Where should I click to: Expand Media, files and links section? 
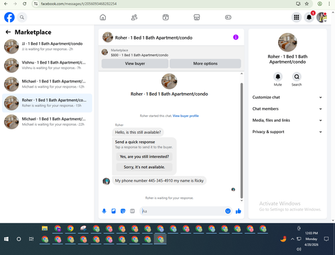click(287, 120)
